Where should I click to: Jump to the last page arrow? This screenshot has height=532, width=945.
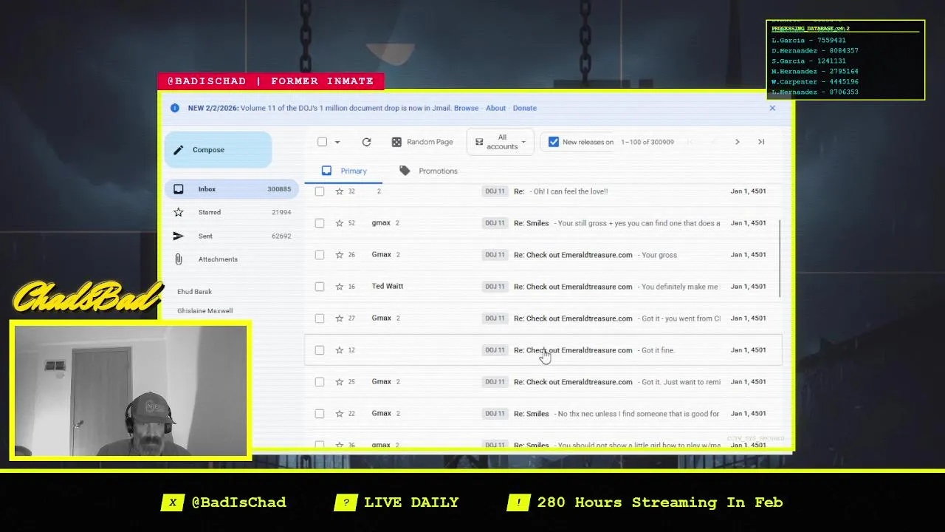pos(761,142)
